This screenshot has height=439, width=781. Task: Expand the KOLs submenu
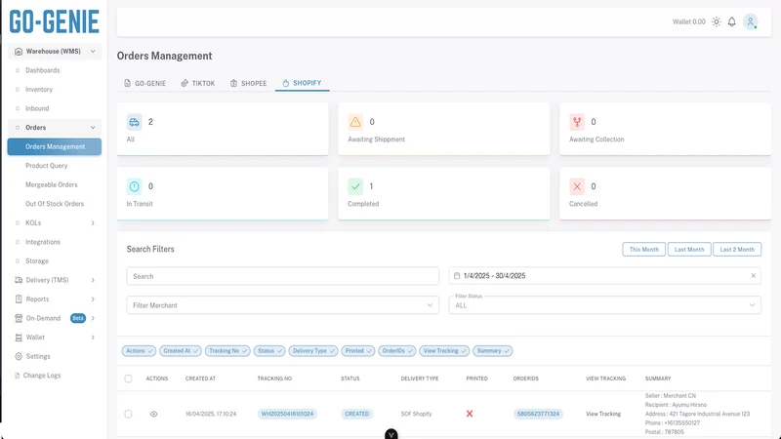coord(93,223)
